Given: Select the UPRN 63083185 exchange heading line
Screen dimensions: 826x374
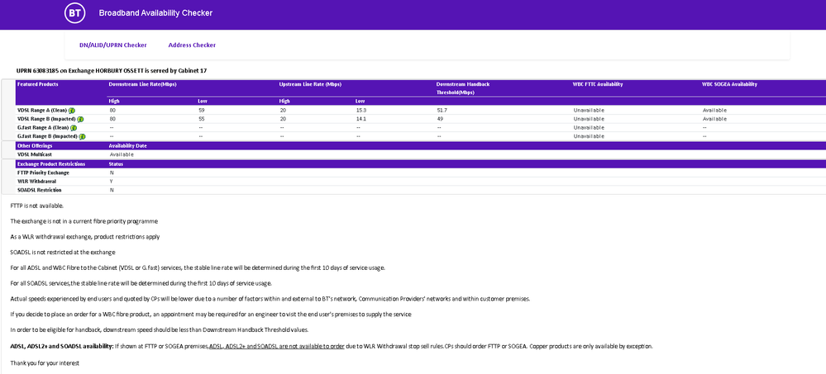Looking at the screenshot, I should pyautogui.click(x=112, y=70).
